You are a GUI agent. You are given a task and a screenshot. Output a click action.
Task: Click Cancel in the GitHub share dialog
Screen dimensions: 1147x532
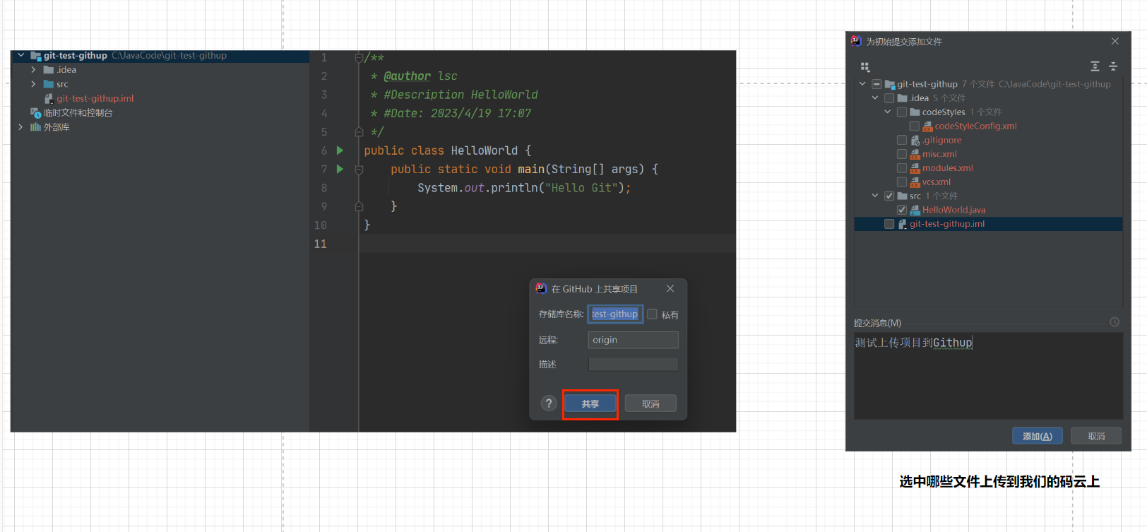[x=650, y=403]
